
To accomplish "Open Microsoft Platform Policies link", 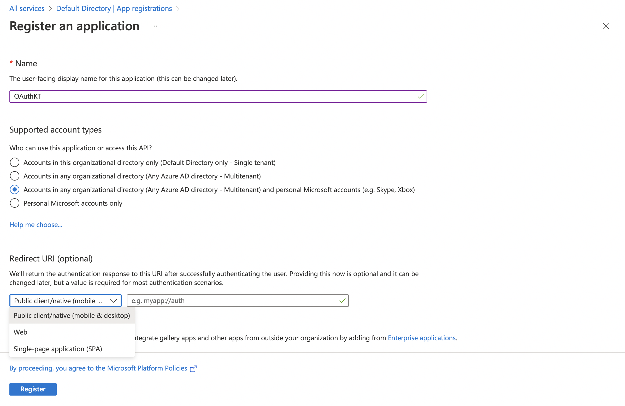I will click(98, 368).
